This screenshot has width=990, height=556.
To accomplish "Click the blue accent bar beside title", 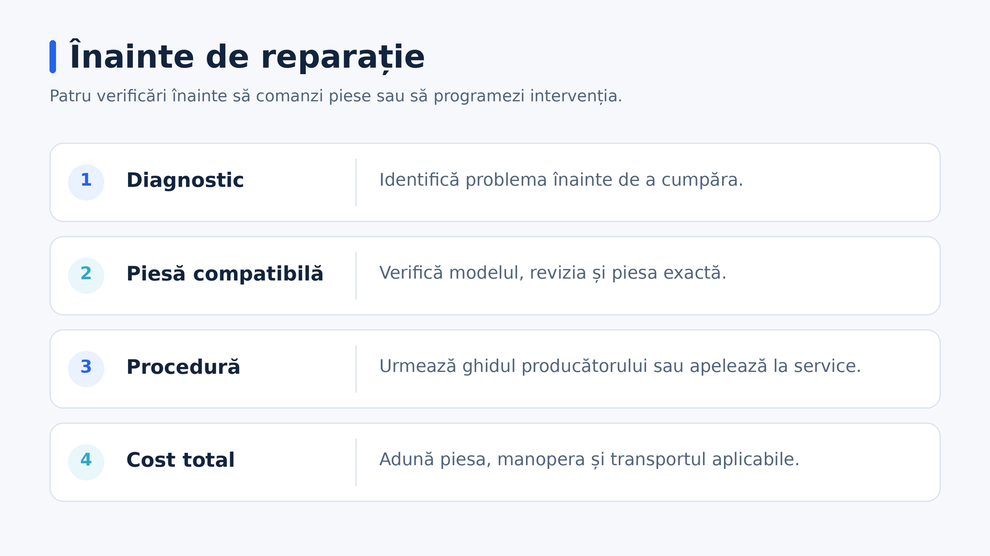I will 53,57.
